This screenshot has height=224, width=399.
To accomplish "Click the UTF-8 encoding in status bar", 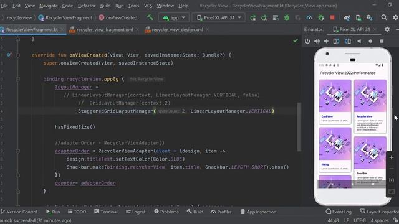I will tap(359, 220).
